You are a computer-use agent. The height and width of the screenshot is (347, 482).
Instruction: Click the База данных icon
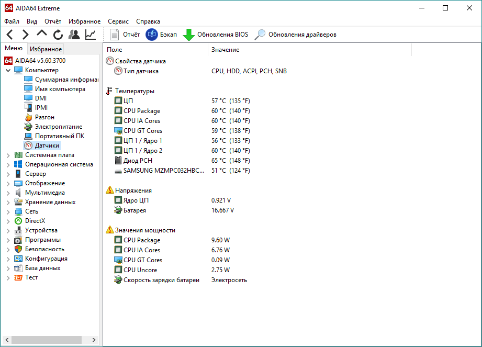pyautogui.click(x=18, y=268)
